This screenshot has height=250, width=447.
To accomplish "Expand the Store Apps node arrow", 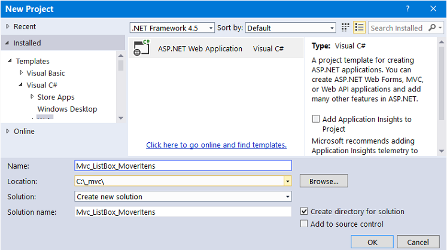I will (32, 97).
